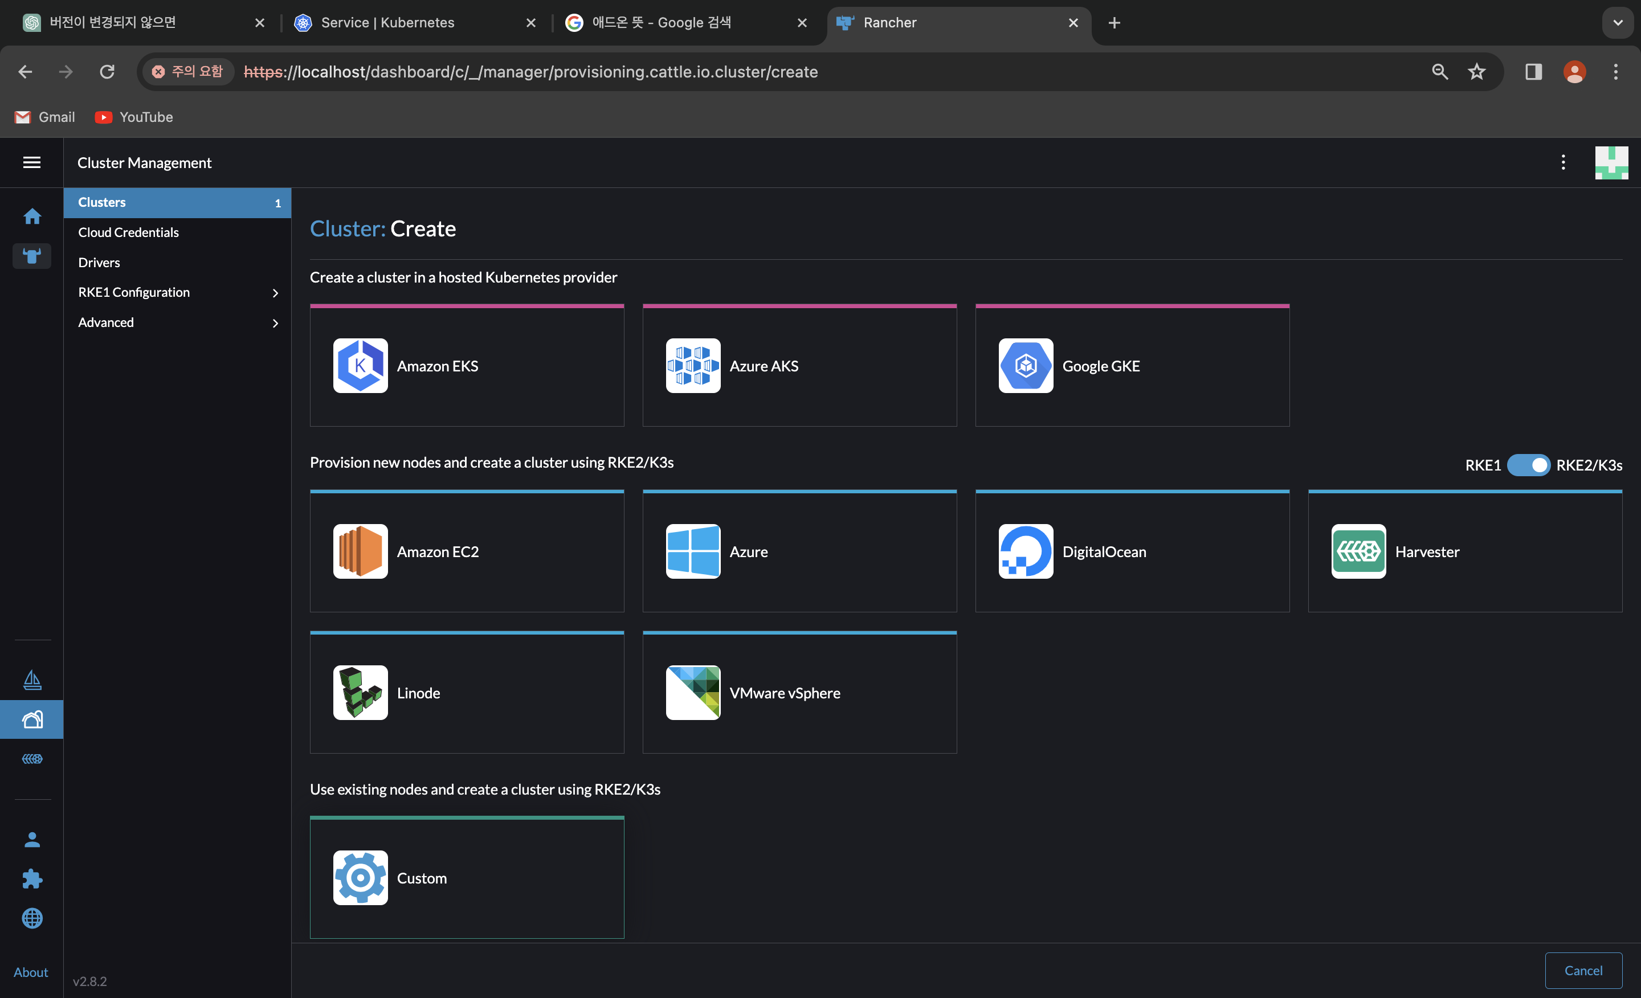The height and width of the screenshot is (998, 1641).
Task: Open Extensions puzzle piece icon
Action: click(32, 879)
